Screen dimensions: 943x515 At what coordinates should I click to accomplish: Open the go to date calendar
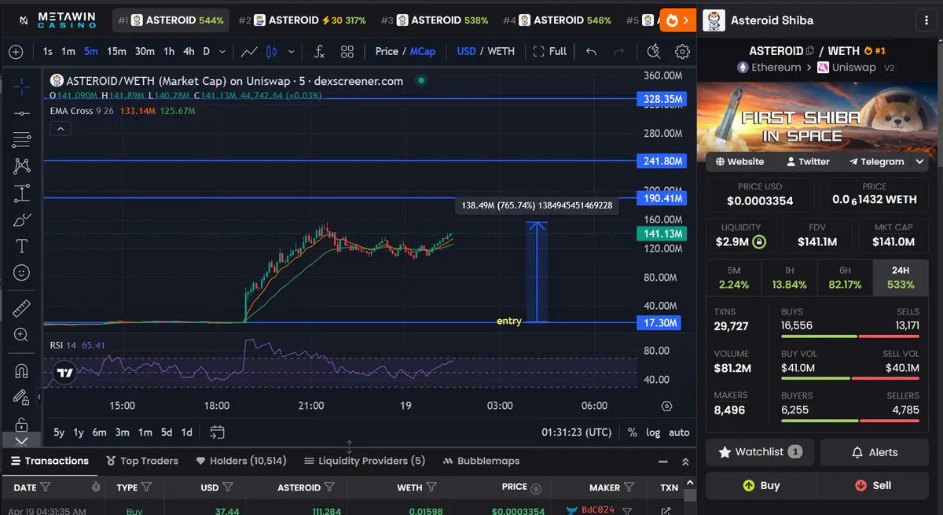[218, 432]
